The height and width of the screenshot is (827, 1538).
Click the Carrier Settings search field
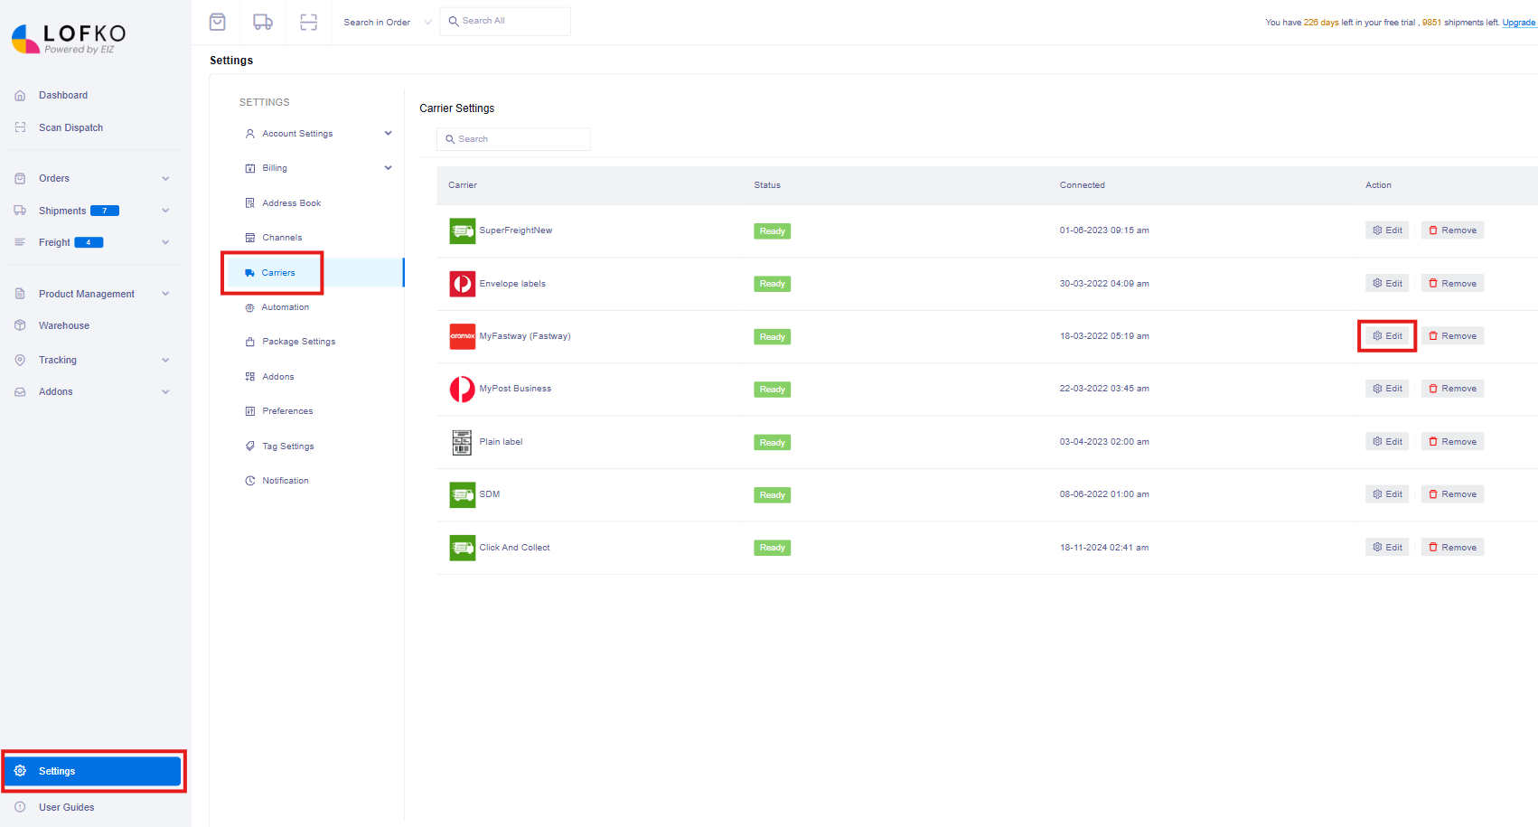pyautogui.click(x=513, y=138)
